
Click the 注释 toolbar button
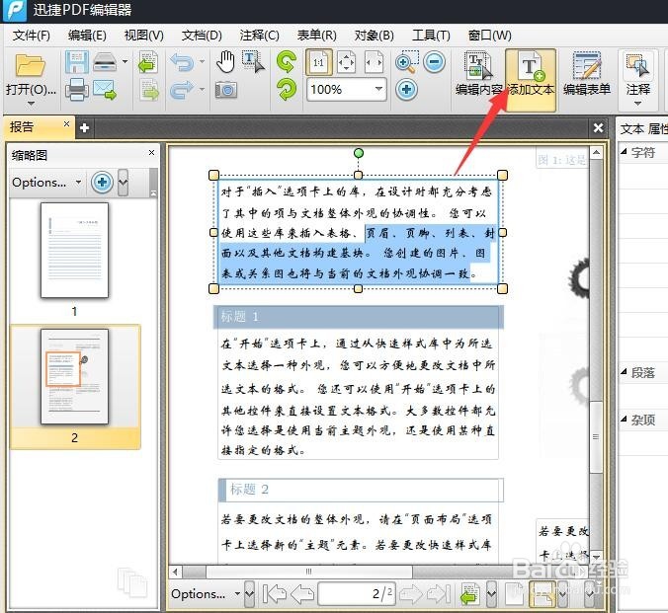(x=637, y=79)
